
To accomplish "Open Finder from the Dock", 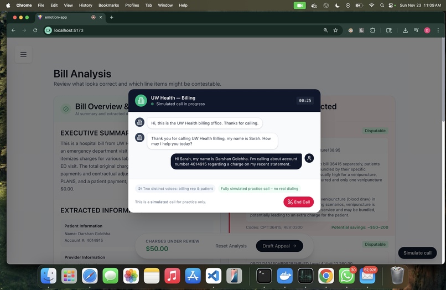I will coord(49,276).
